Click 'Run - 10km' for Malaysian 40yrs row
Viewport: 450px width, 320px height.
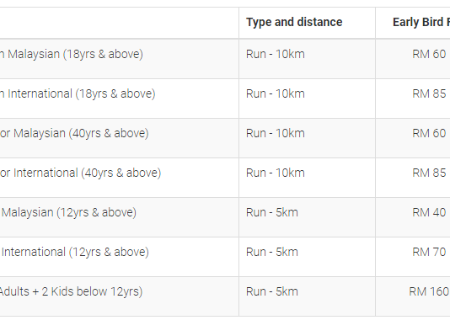click(x=276, y=133)
